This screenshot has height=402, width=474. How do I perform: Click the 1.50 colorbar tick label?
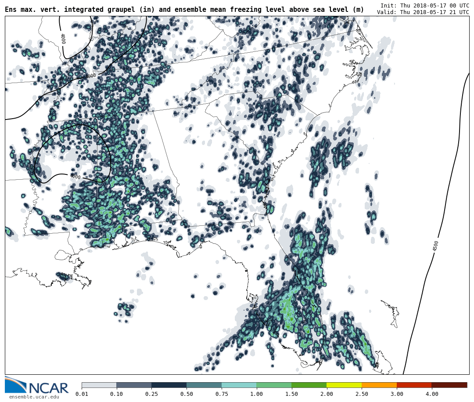(292, 394)
